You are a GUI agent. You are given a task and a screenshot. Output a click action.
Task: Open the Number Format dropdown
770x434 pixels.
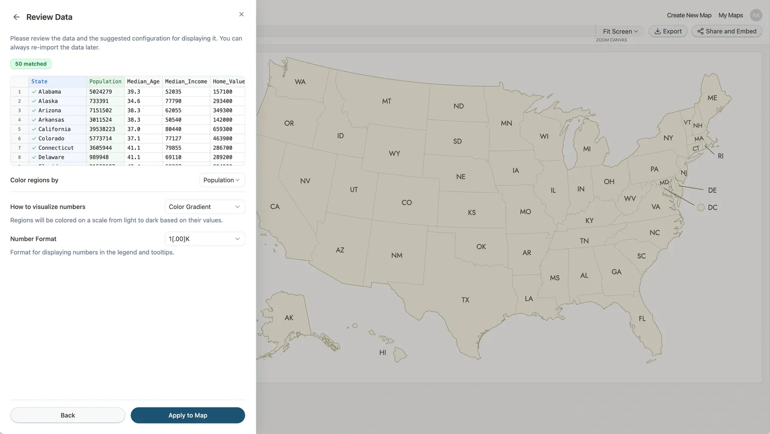click(x=205, y=239)
